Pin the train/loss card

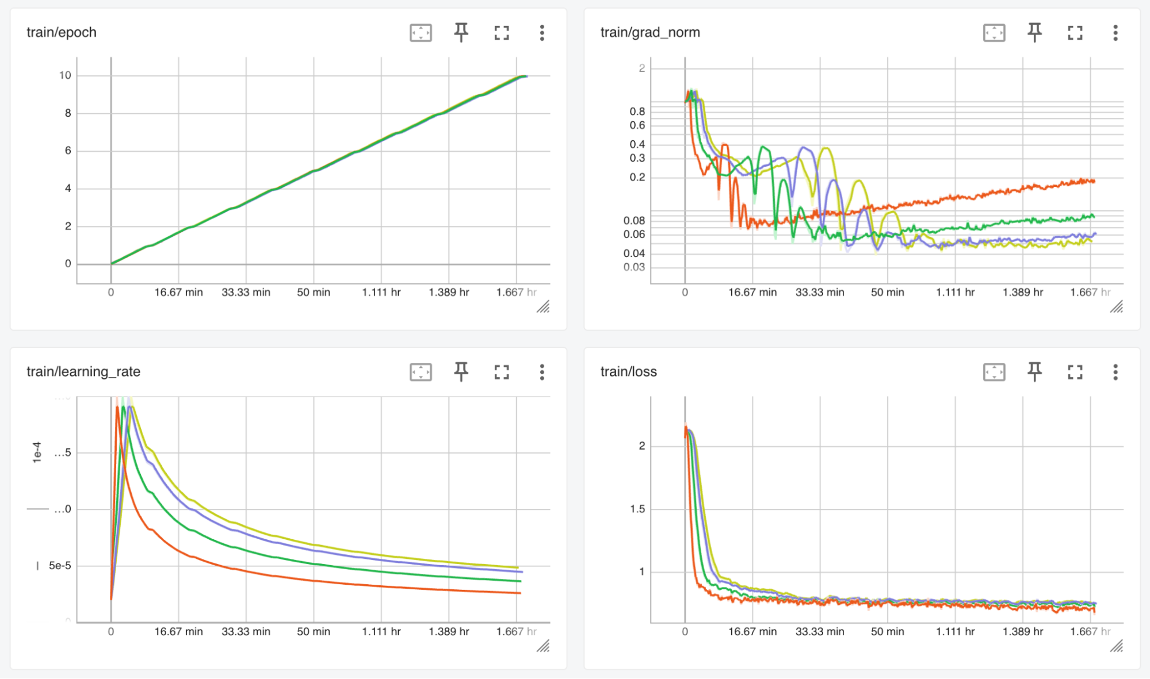tap(1034, 372)
